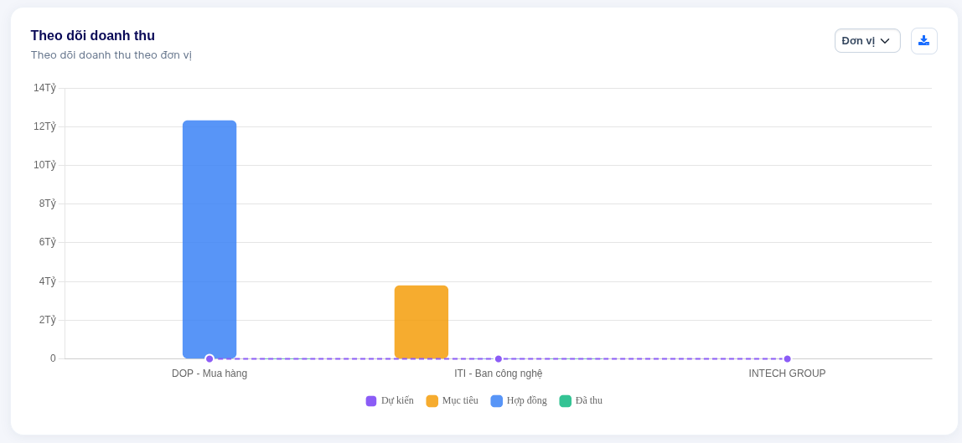
Task: Select the Dự kiến point at INTECH GROUP
Action: pos(787,358)
